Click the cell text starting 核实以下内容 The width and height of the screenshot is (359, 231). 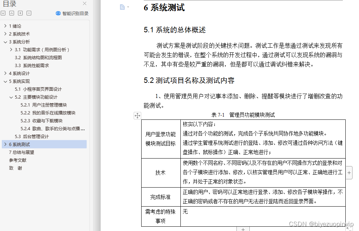pyautogui.click(x=263, y=138)
